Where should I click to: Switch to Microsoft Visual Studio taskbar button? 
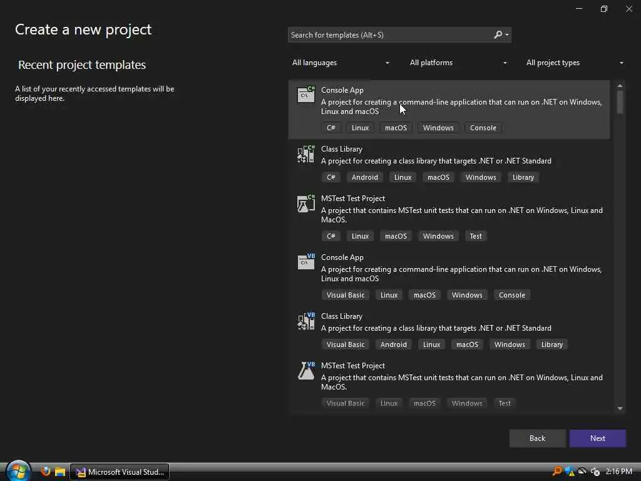pos(120,472)
